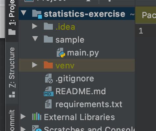Expand the .idea folder arrow
Image resolution: width=156 pixels, height=131 pixels.
(35, 26)
